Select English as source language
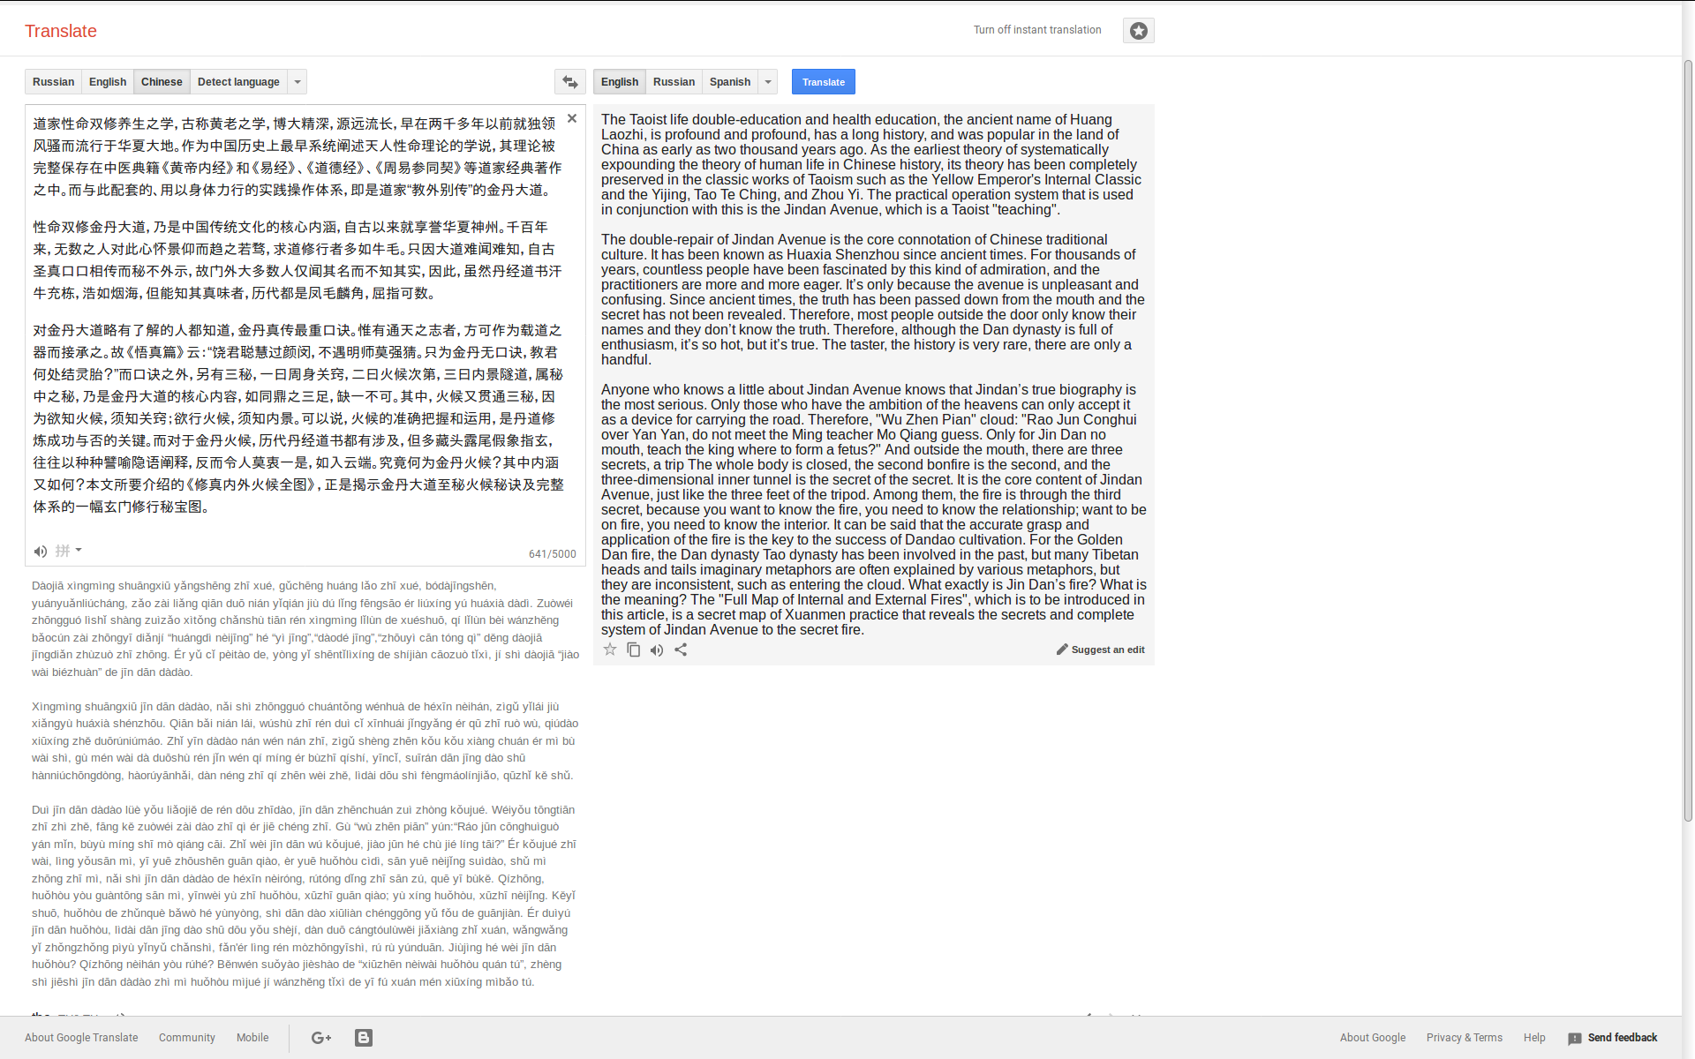The image size is (1695, 1059). [108, 82]
